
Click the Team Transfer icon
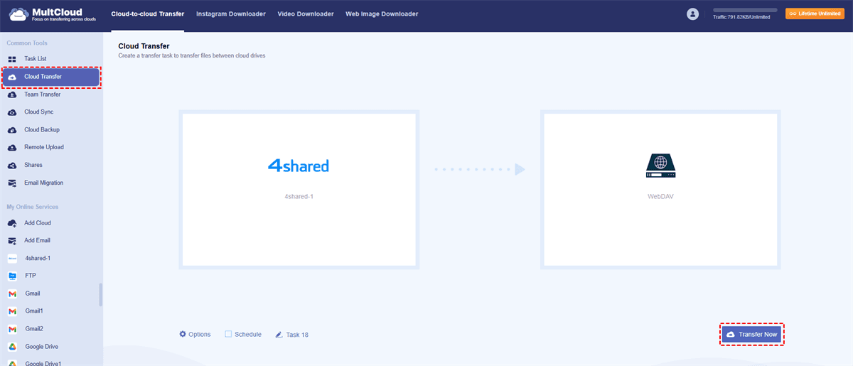point(12,95)
